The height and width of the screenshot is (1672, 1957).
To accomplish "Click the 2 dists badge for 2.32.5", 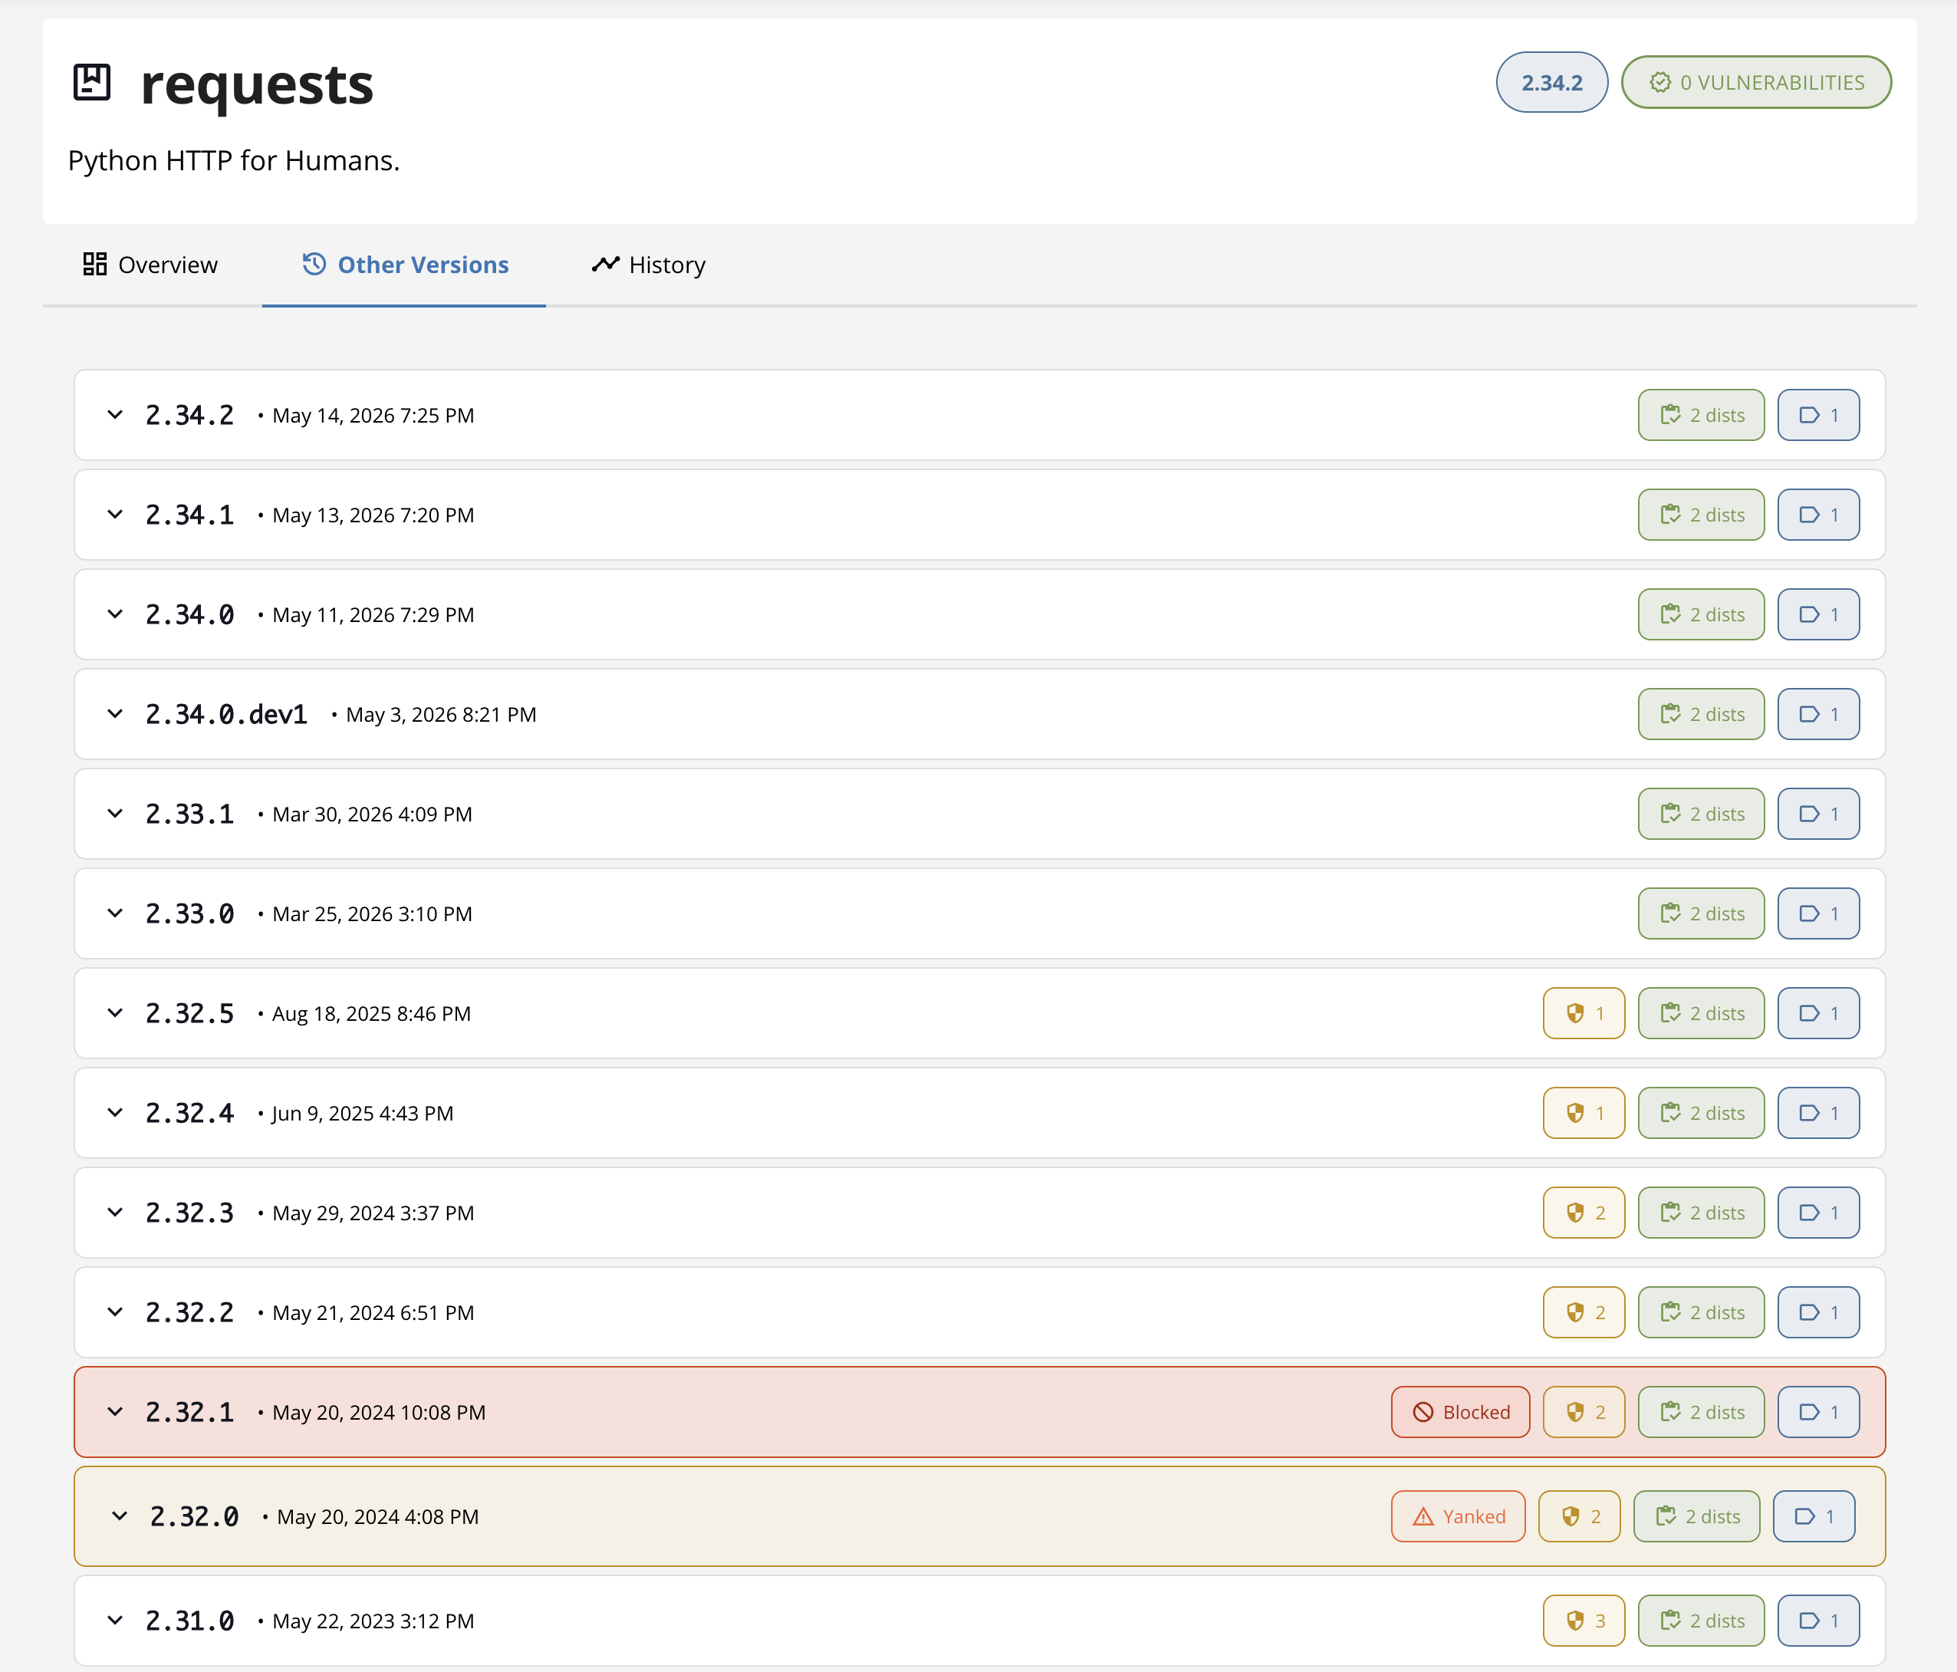I will 1701,1012.
